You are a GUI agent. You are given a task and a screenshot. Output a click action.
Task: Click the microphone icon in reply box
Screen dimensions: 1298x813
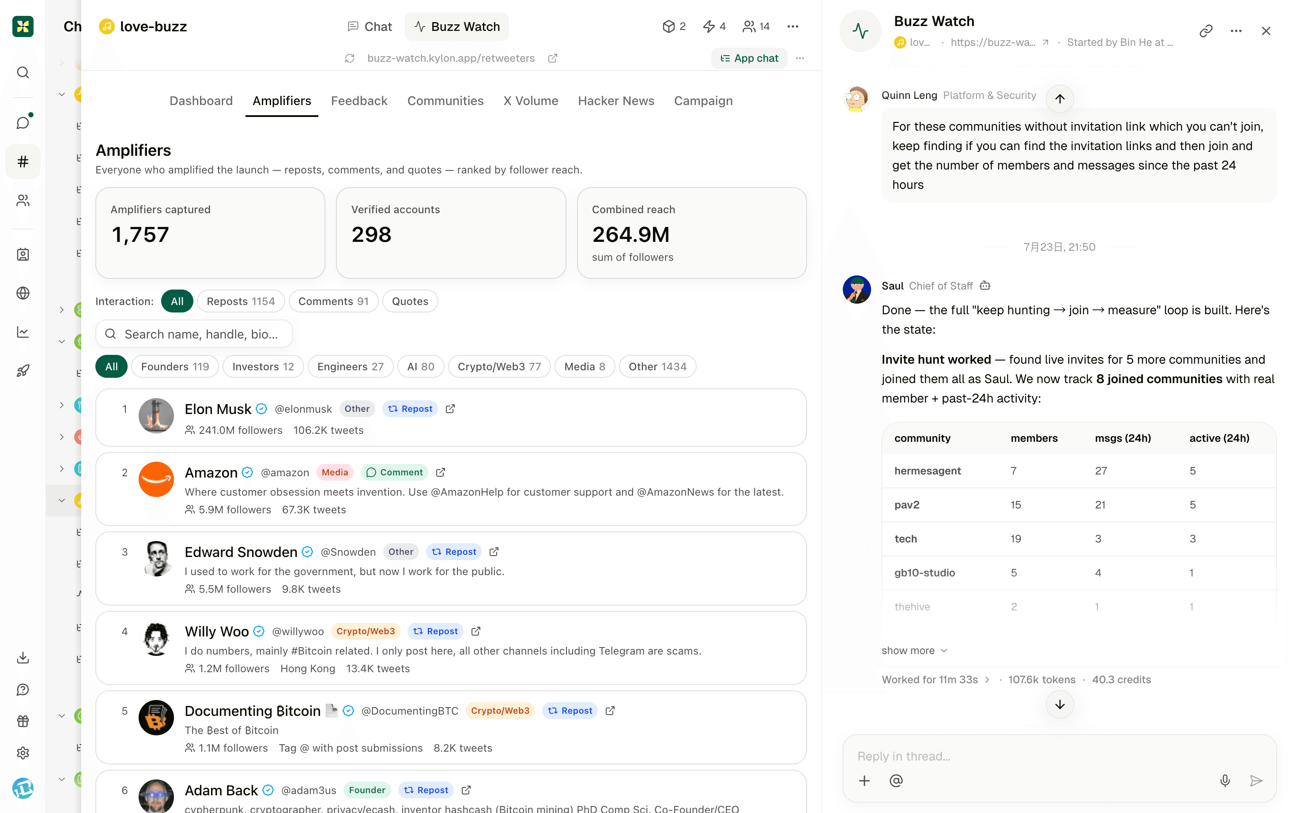1225,781
